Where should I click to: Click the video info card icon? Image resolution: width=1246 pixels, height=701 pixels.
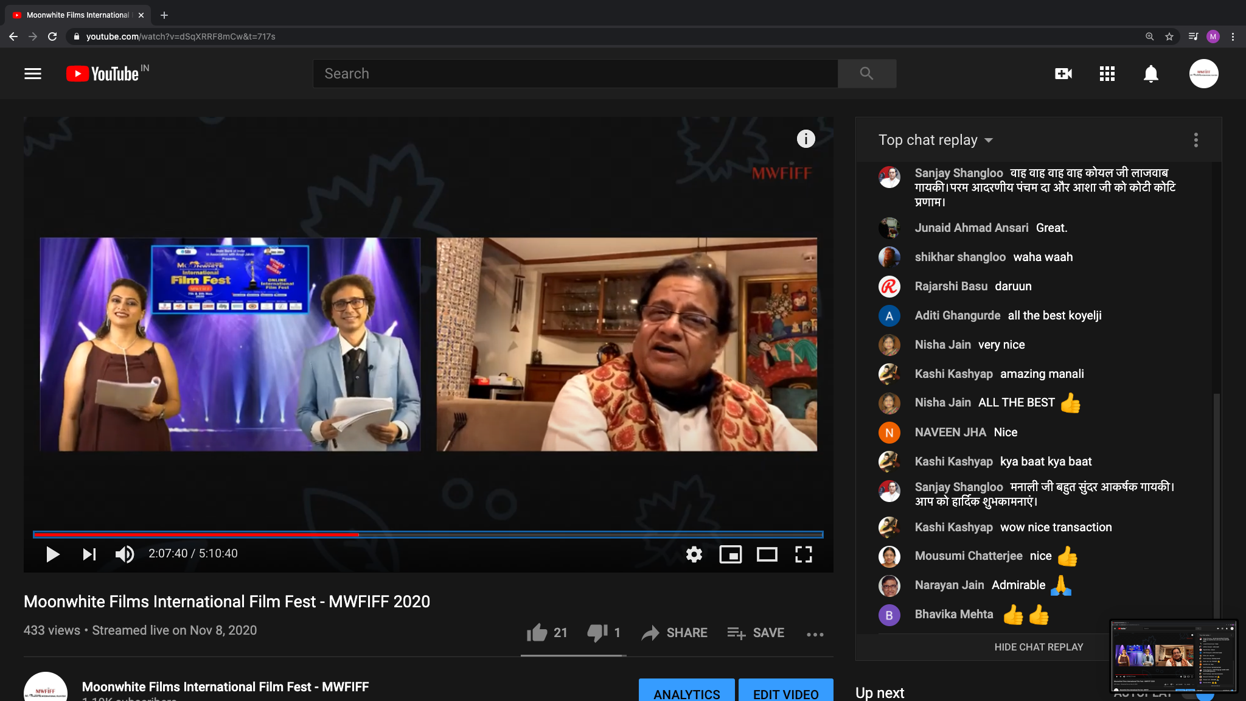(806, 139)
